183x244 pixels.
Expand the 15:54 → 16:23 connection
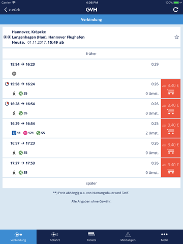(x=91, y=69)
